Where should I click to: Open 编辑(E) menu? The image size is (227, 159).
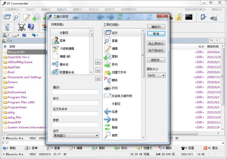point(46,9)
